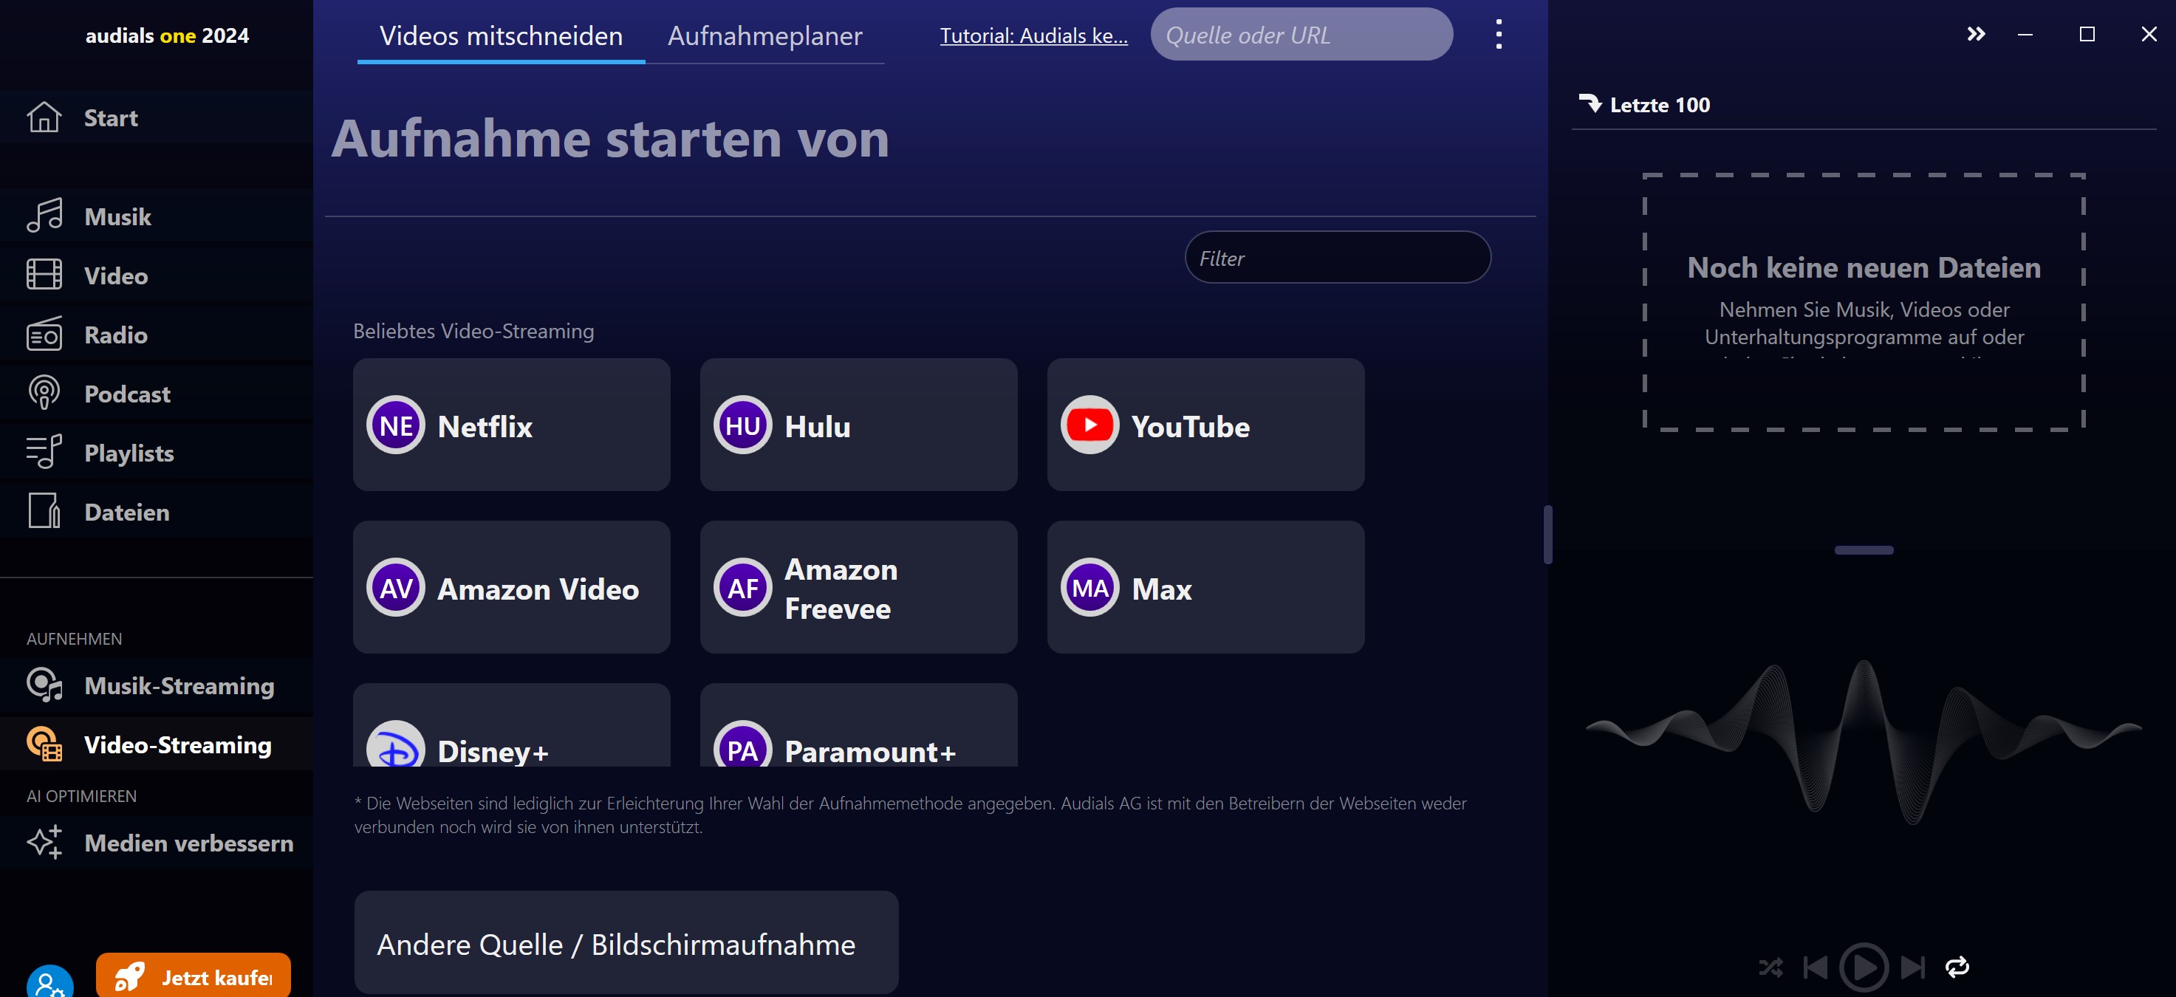
Task: Click the Musik note icon
Action: 44,216
